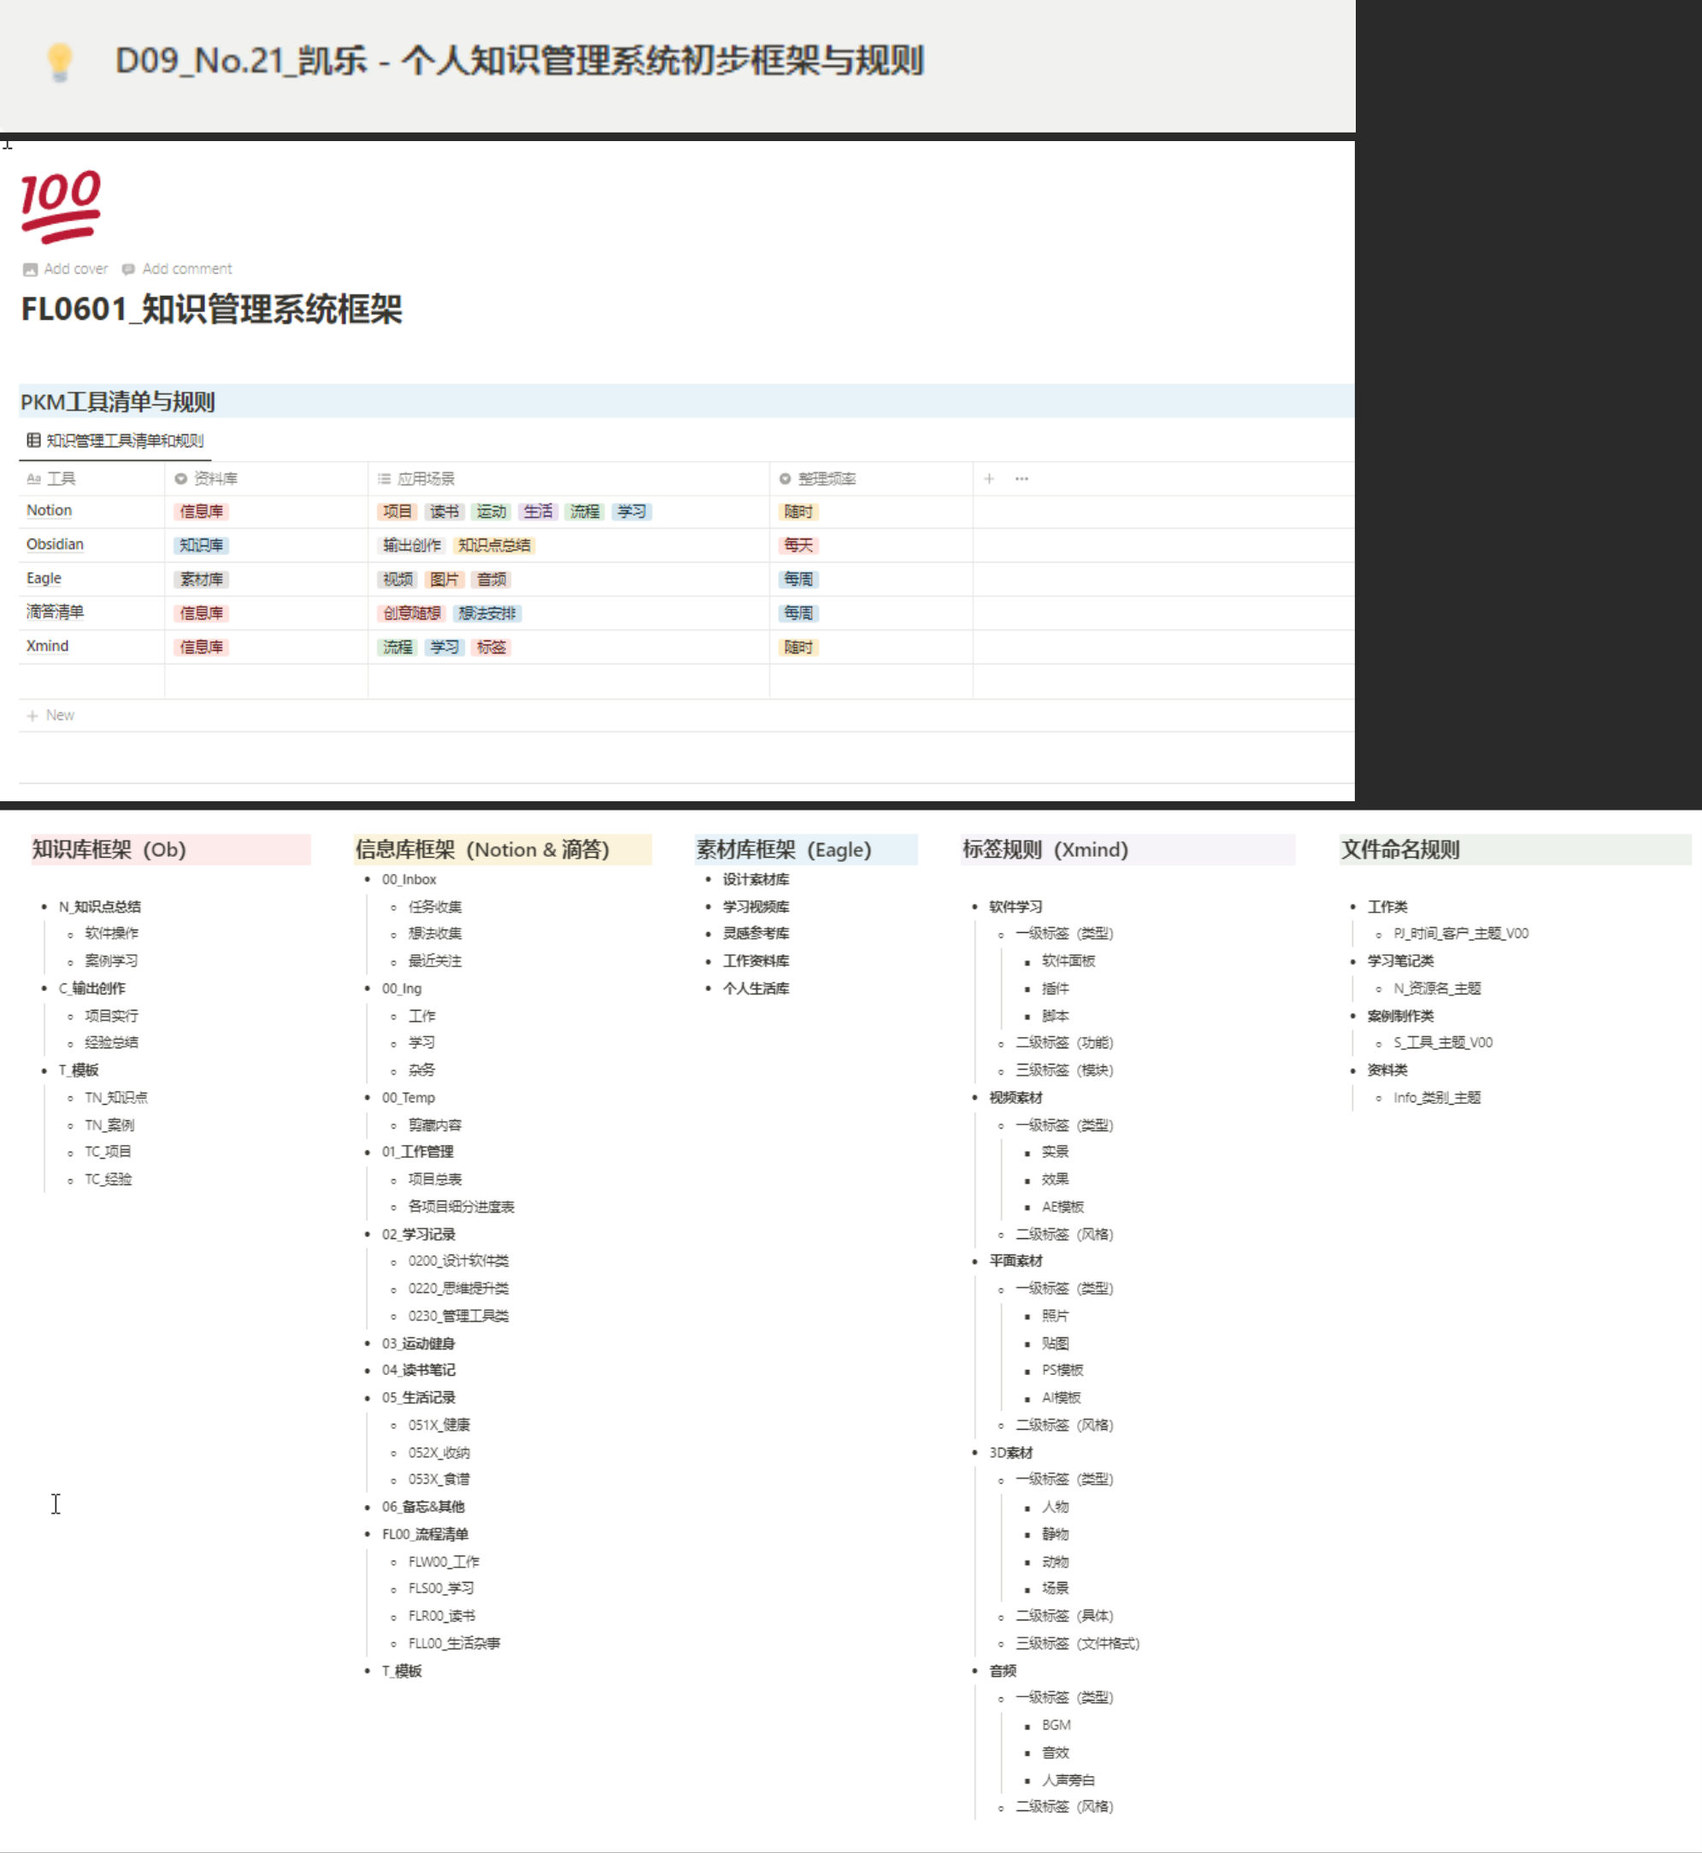Click the 整理频率 column header
1702x1853 pixels.
point(818,478)
